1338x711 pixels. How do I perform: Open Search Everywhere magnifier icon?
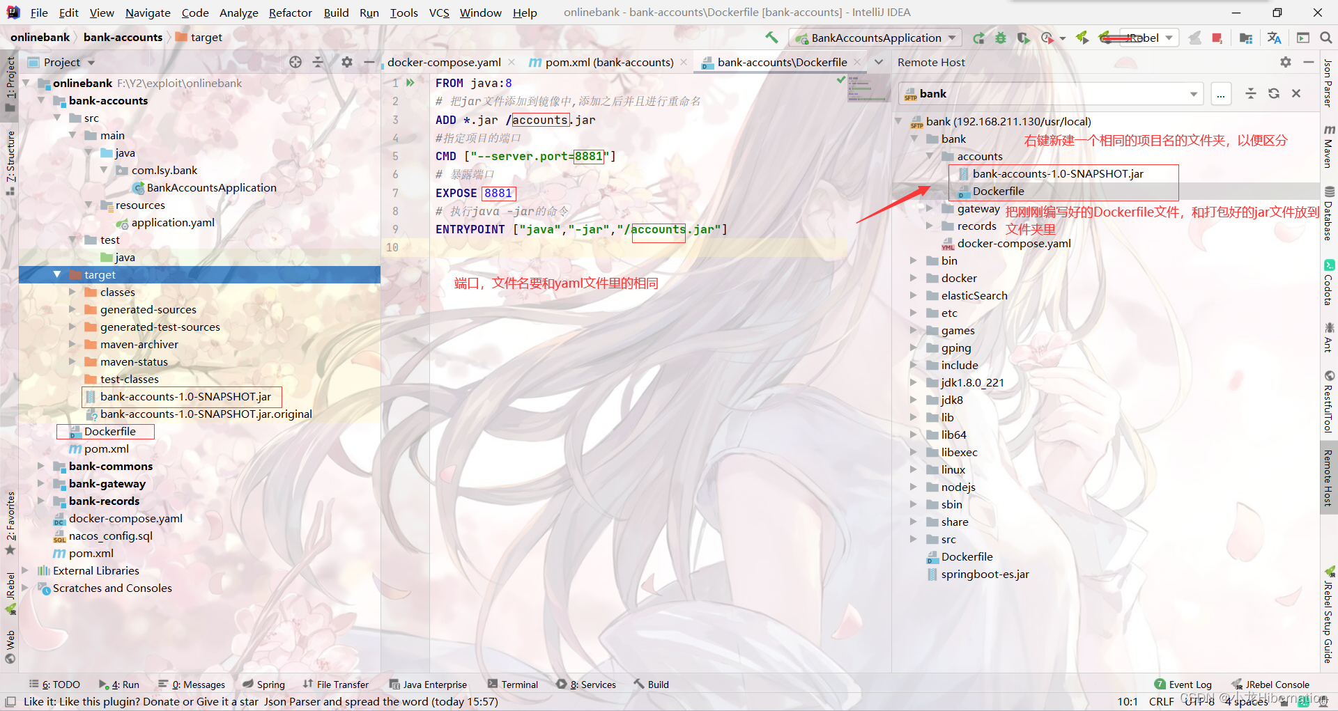(x=1325, y=38)
